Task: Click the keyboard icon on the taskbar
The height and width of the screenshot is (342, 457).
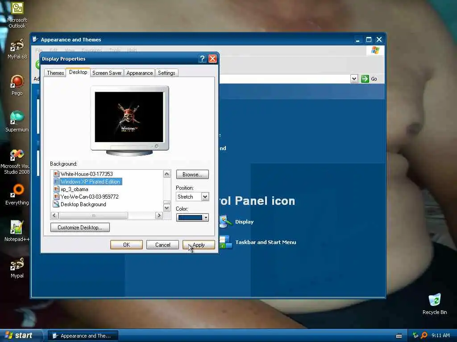Action: click(x=399, y=336)
